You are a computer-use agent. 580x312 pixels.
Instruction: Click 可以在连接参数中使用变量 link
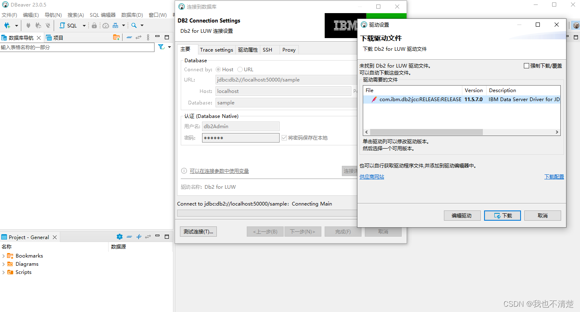pos(219,171)
